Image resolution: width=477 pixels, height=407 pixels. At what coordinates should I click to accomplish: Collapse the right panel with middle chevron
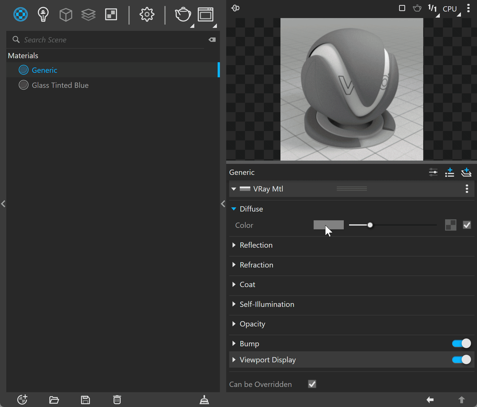point(223,203)
